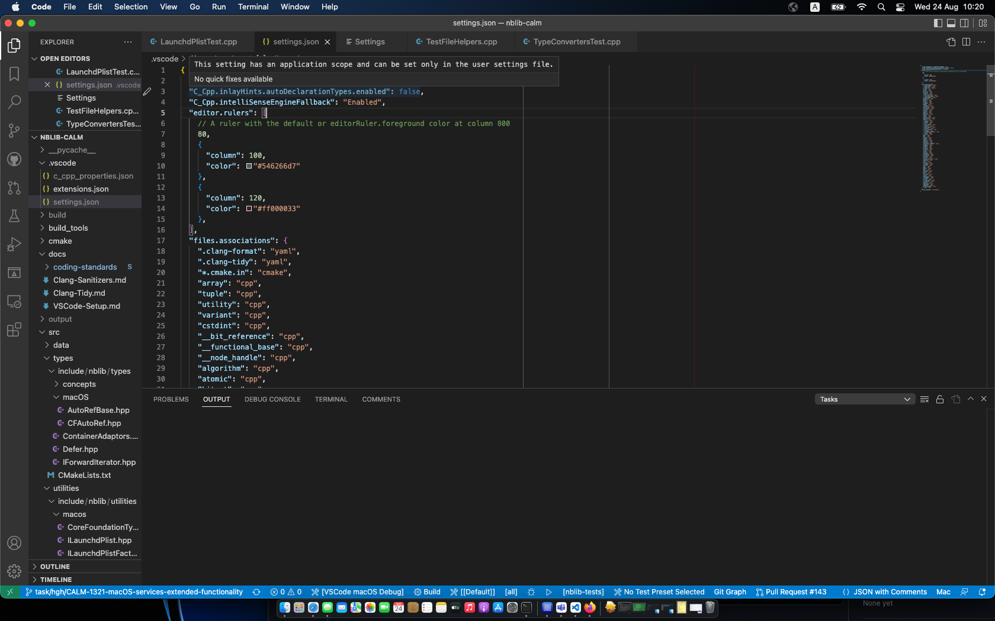
Task: Open the GitHub Pull Requests view
Action: click(x=14, y=188)
